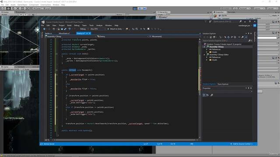Close the Enemy.cs tab
This screenshot has width=280, height=157.
click(x=90, y=33)
